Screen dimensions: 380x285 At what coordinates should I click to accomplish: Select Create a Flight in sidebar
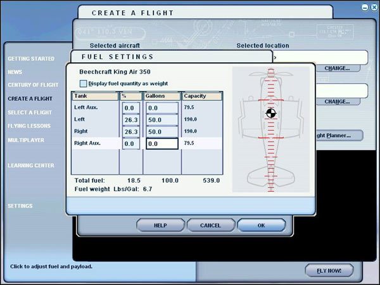[x=30, y=98]
